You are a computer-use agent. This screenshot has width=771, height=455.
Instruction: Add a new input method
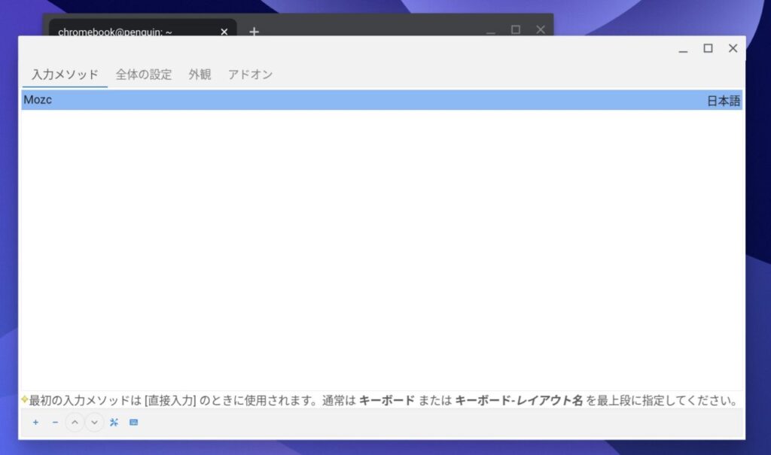(35, 422)
